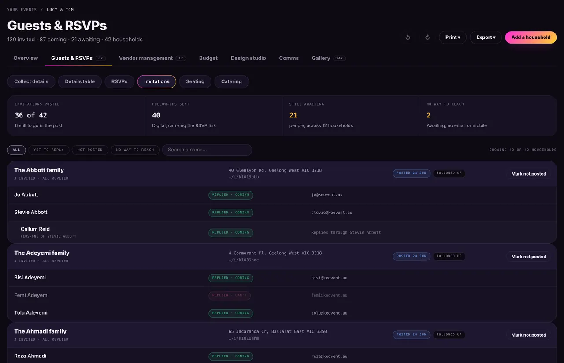Select the Seating sub-tab
Image resolution: width=564 pixels, height=363 pixels.
point(195,81)
